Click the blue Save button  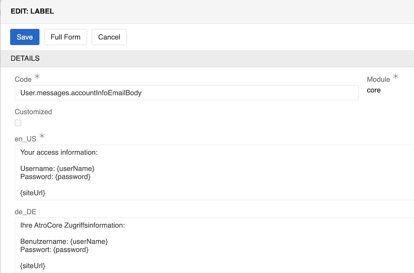(x=25, y=37)
